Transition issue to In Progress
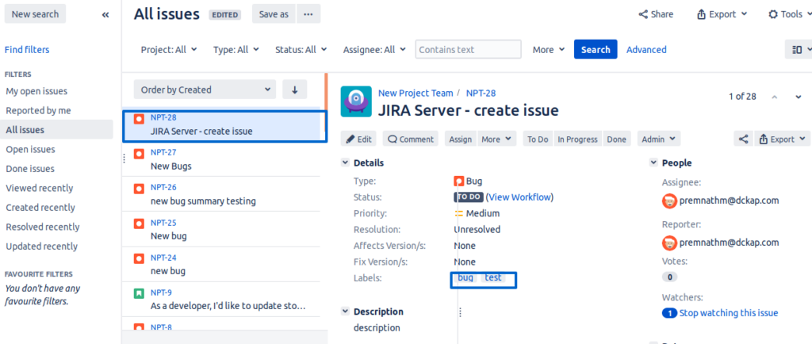The height and width of the screenshot is (344, 812). (577, 140)
